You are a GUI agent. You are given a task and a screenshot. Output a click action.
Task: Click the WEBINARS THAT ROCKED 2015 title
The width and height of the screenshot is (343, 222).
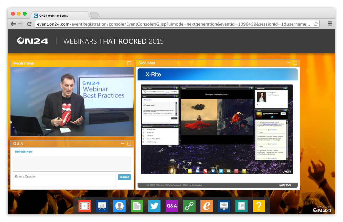tap(113, 41)
